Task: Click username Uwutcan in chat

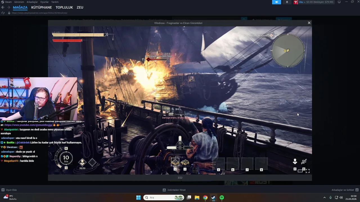Action: point(12,147)
